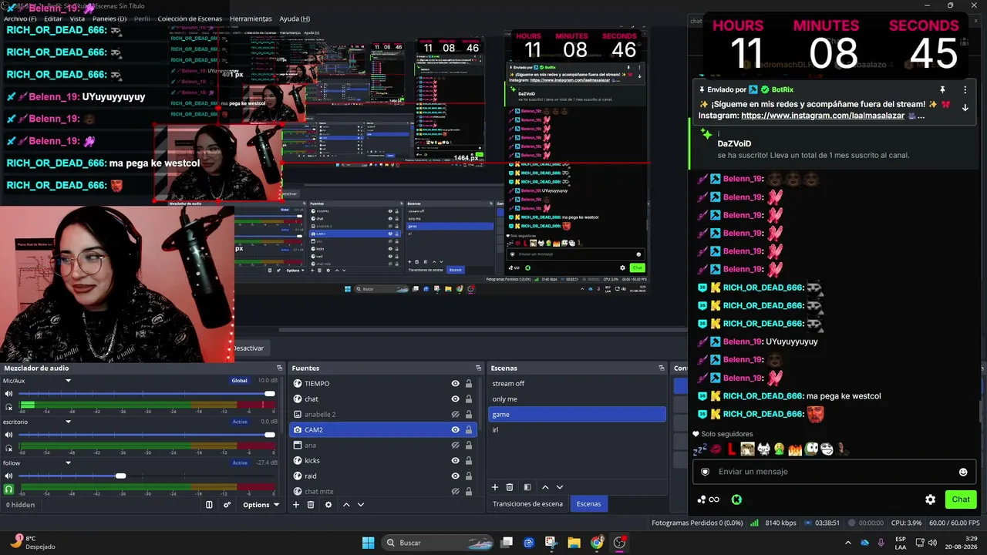Screen dimensions: 987x555
Task: Open the Instagram link in pinned message
Action: click(821, 116)
